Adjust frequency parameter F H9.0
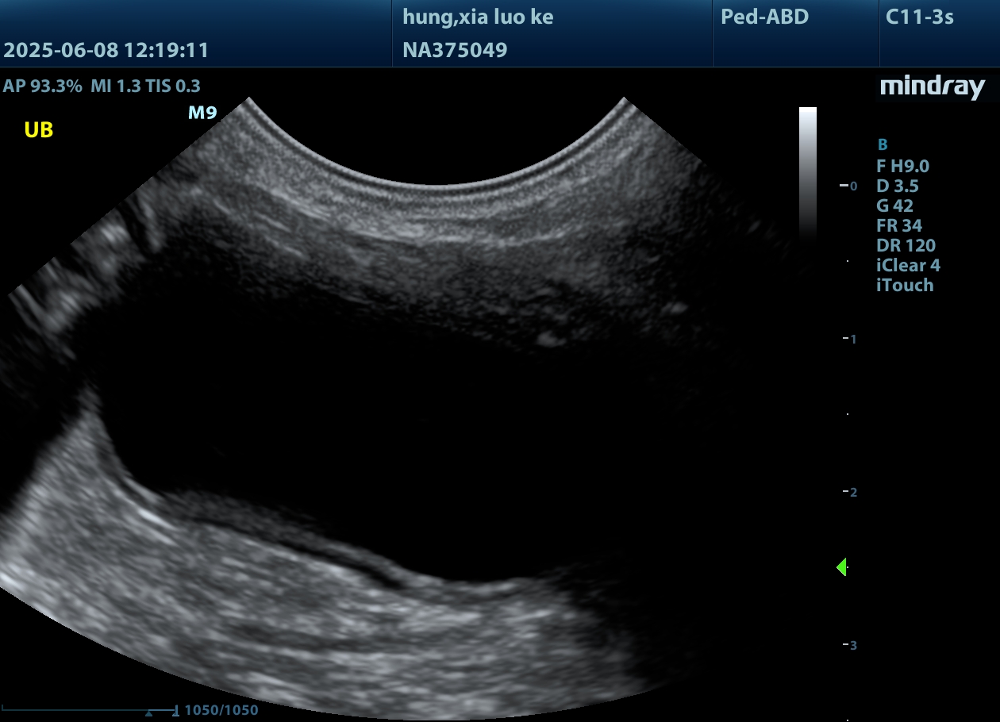Image resolution: width=1000 pixels, height=722 pixels. [x=902, y=167]
